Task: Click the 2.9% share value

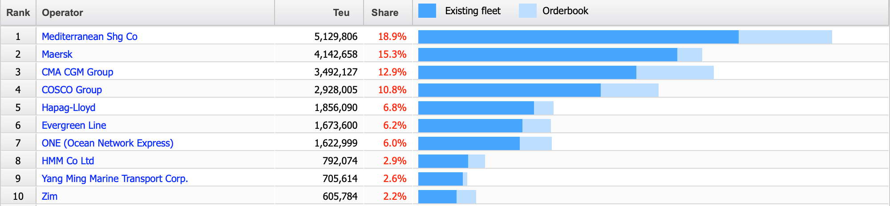Action: (395, 161)
